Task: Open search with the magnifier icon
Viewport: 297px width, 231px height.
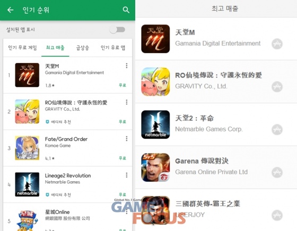Action: (126, 10)
